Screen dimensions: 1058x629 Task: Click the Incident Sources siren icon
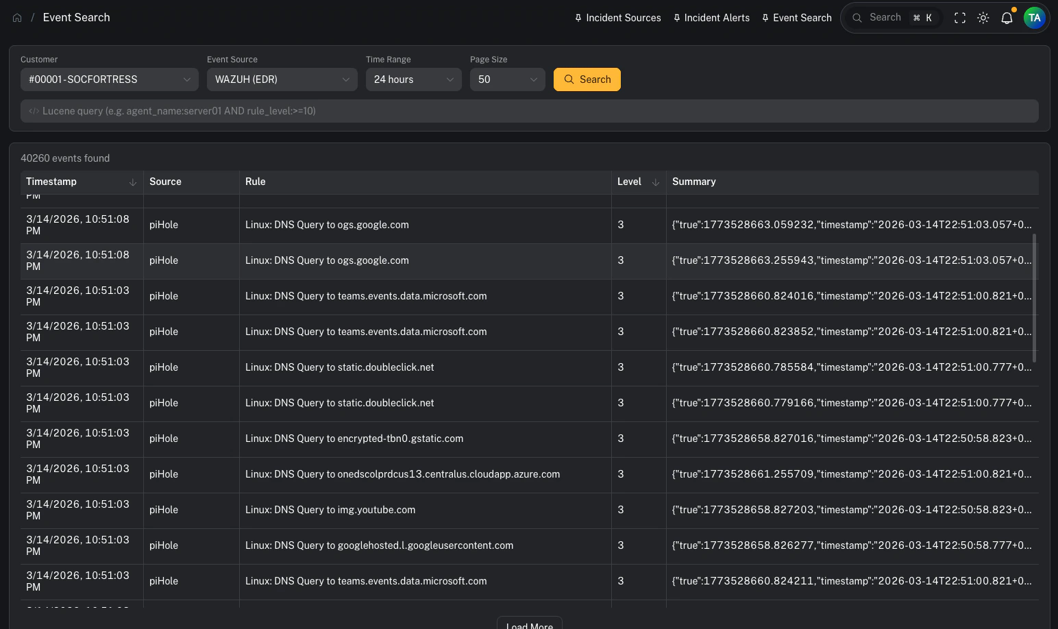(x=576, y=18)
